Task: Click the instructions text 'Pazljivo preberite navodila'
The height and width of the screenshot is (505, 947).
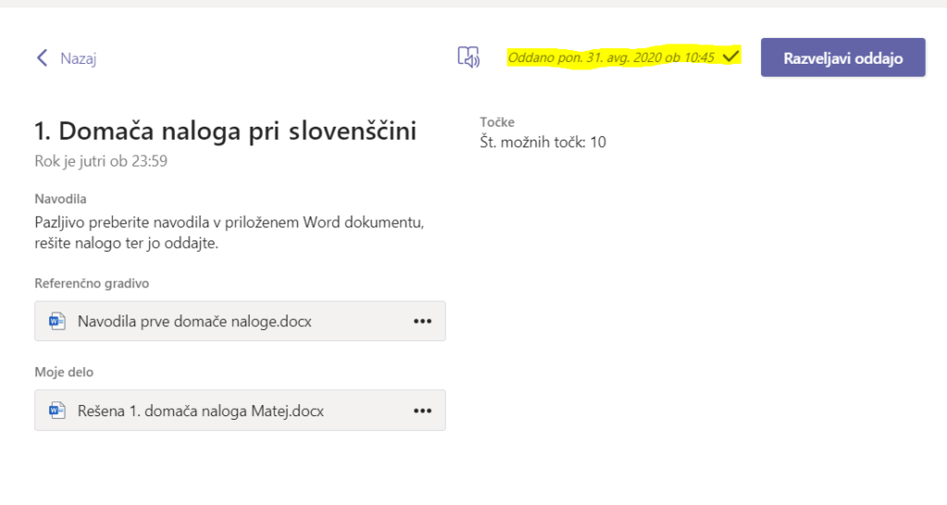Action: tap(122, 222)
